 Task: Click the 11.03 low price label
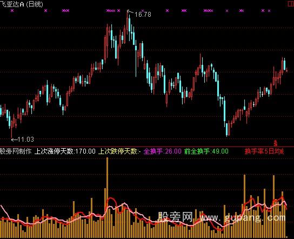[26, 140]
